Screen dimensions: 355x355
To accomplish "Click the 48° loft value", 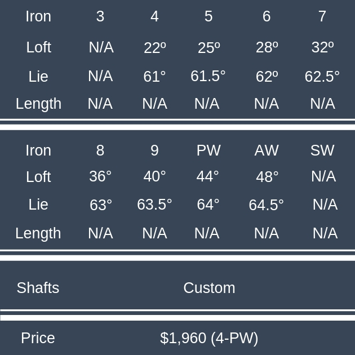I will tap(267, 177).
